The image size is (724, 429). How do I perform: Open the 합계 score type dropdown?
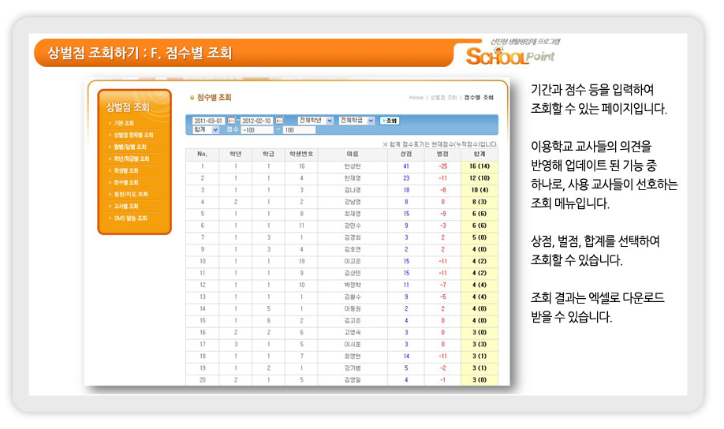205,130
